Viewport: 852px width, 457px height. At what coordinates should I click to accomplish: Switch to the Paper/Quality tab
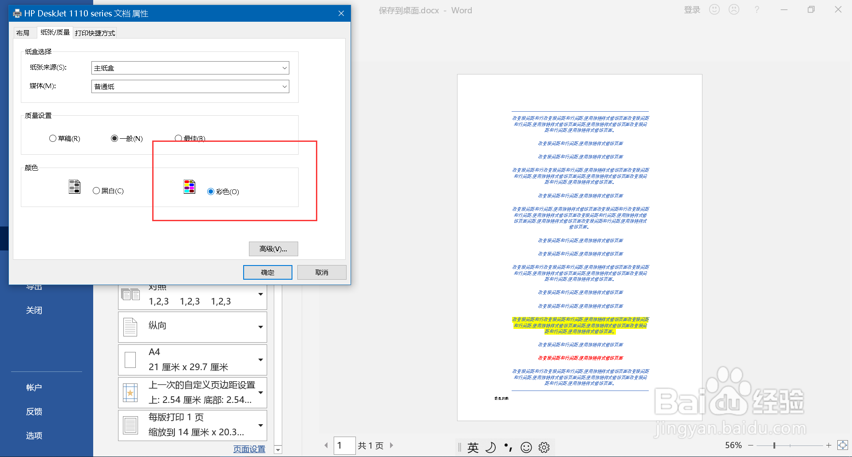55,32
